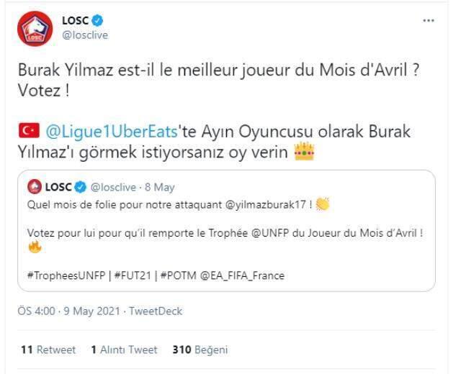The height and width of the screenshot is (374, 461).
Task: Click the #TropheesUNFP hashtag
Action: [x=66, y=275]
